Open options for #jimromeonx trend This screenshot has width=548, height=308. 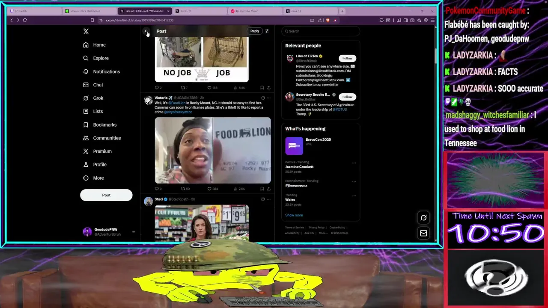coord(354,181)
